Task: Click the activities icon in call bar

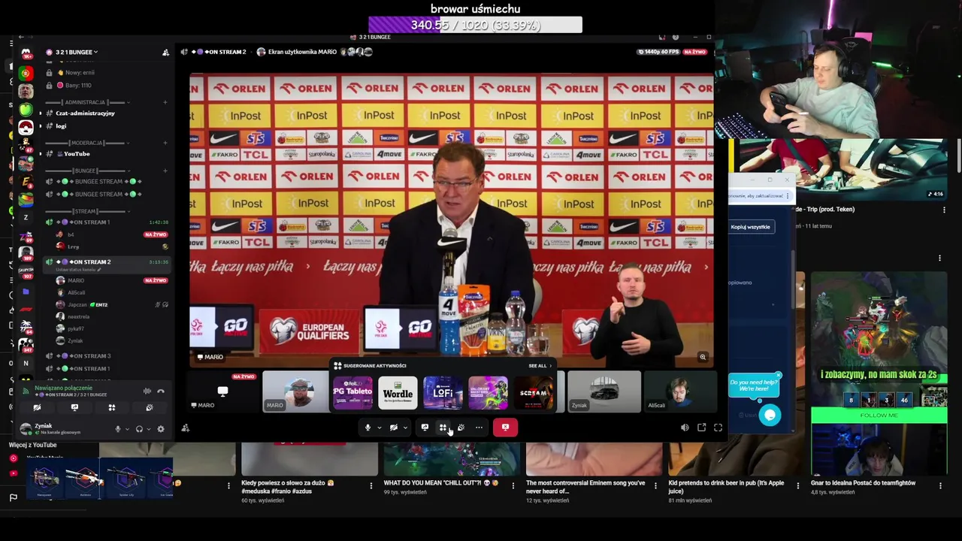Action: click(x=443, y=428)
